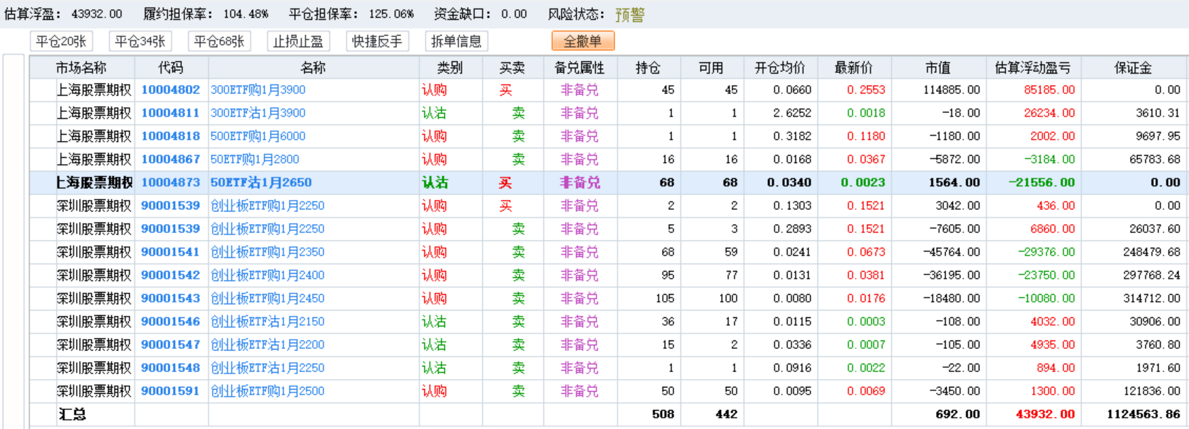Viewport: 1189px width, 429px height.
Task: Click the 创业板ETF购1月2500 contract name
Action: point(268,391)
